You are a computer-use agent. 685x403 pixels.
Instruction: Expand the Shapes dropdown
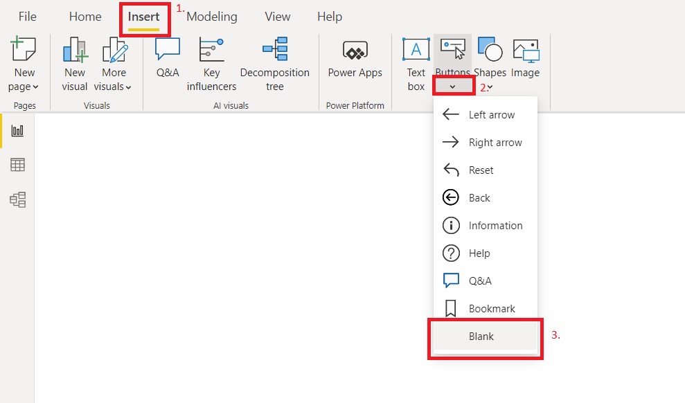point(490,87)
